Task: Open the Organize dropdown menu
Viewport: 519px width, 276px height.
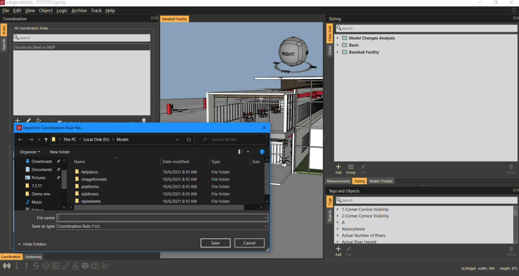Action: click(x=30, y=152)
